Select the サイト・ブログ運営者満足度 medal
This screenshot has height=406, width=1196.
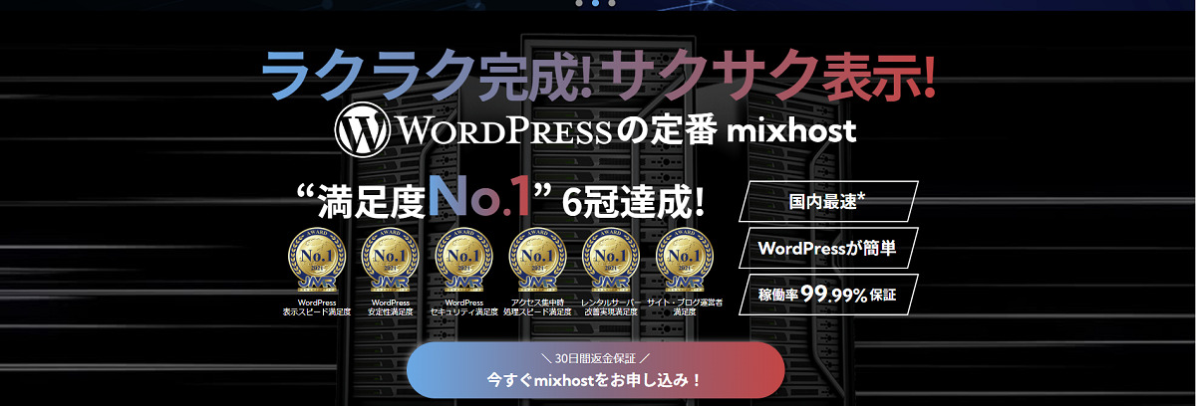pos(684,259)
